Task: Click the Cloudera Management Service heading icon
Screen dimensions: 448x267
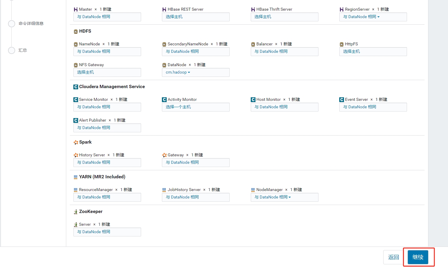Action: click(76, 87)
